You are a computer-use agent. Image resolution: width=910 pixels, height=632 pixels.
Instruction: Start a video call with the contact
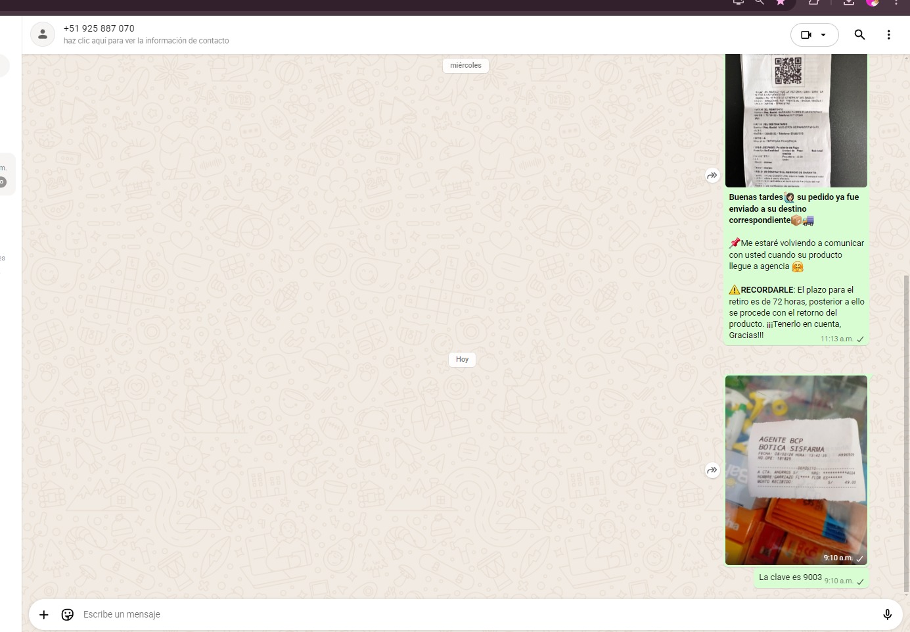click(x=806, y=35)
